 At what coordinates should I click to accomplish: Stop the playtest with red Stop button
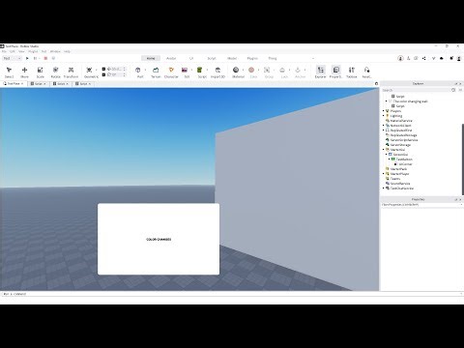(45, 58)
